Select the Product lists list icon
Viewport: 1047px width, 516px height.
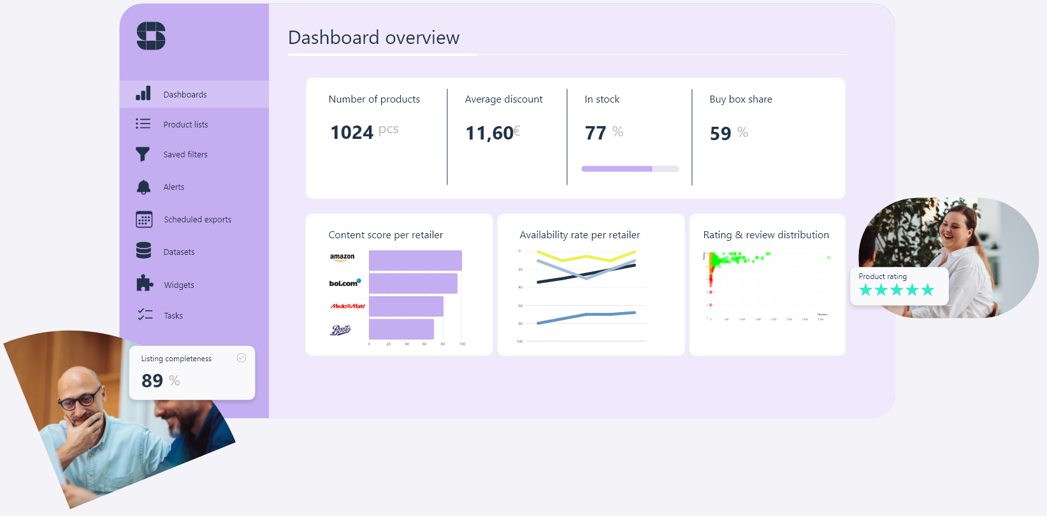143,124
